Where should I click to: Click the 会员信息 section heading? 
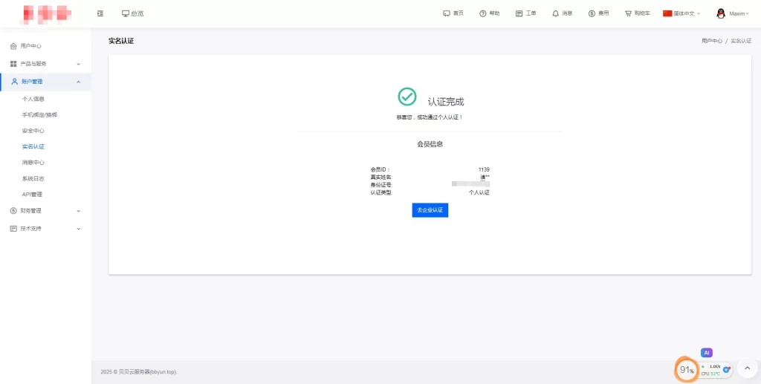430,144
